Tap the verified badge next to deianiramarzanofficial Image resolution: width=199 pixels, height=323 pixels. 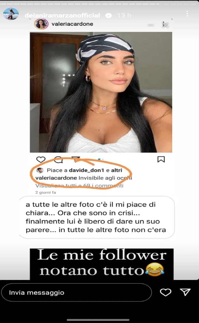[x=108, y=16]
